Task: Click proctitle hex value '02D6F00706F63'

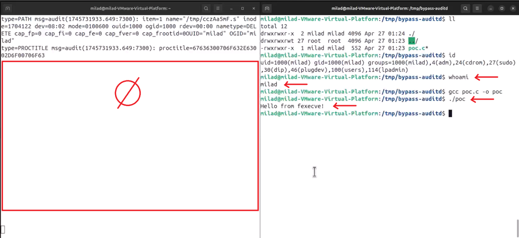Action: tap(23, 56)
